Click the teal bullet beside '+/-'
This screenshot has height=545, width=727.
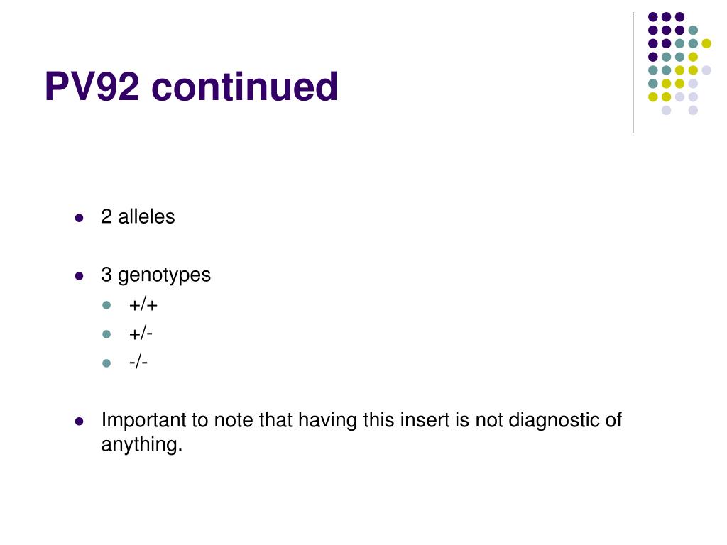[x=106, y=334]
